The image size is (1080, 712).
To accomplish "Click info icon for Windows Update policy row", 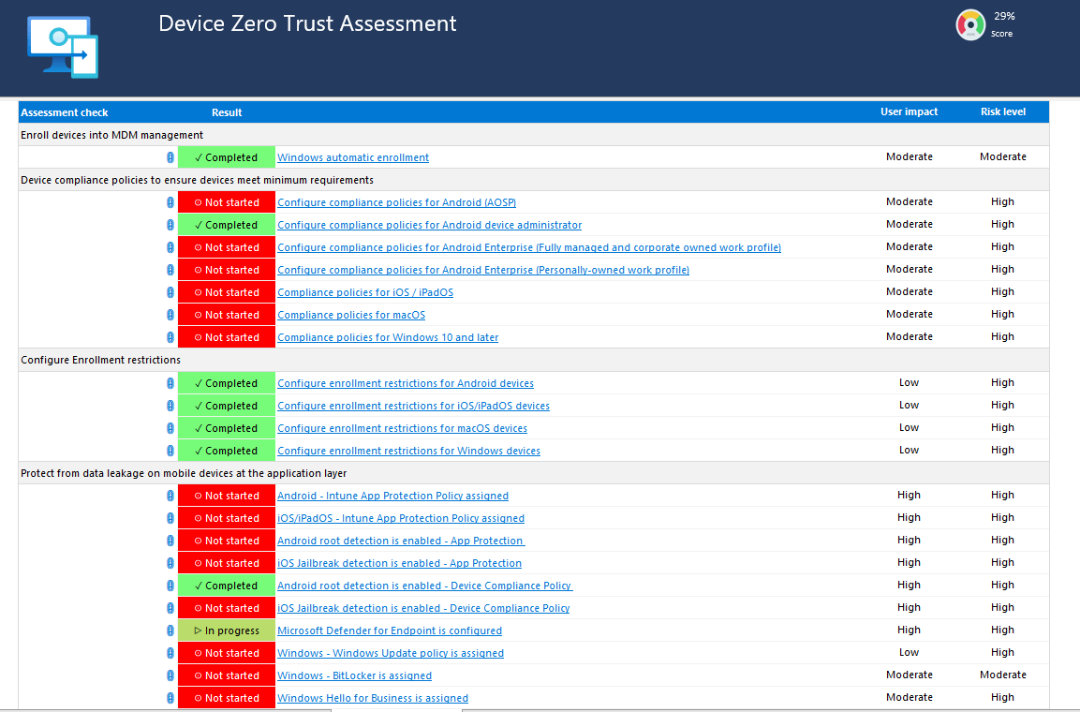I will pos(170,653).
